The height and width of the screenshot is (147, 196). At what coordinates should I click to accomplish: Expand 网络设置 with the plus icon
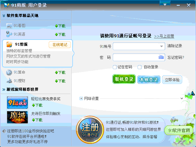(81, 99)
